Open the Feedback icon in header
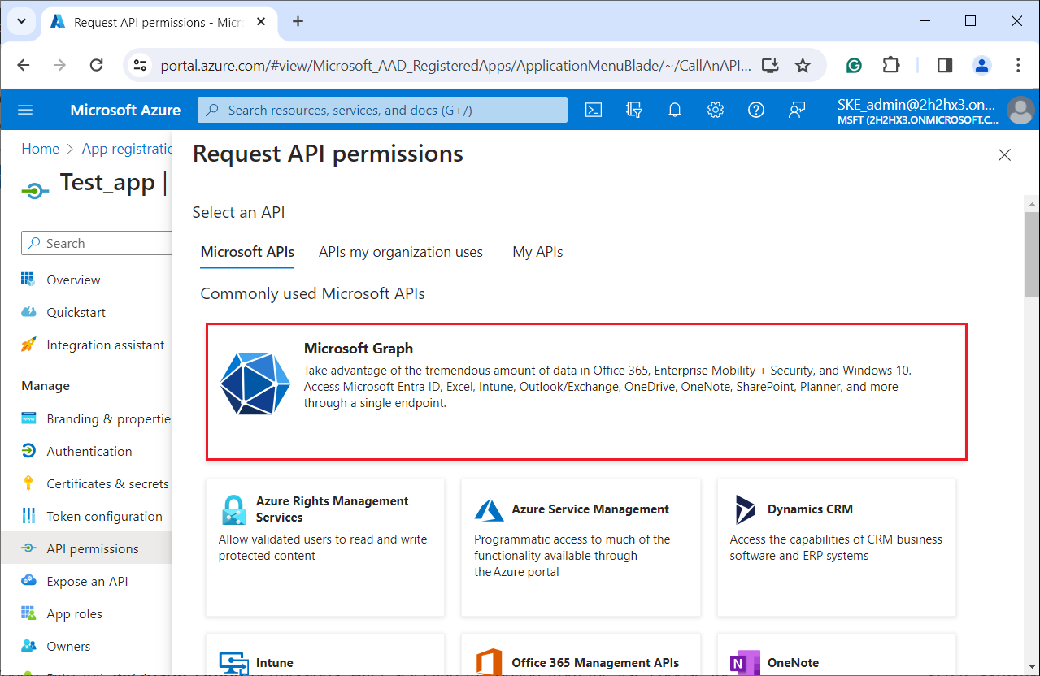This screenshot has width=1040, height=676. [797, 110]
